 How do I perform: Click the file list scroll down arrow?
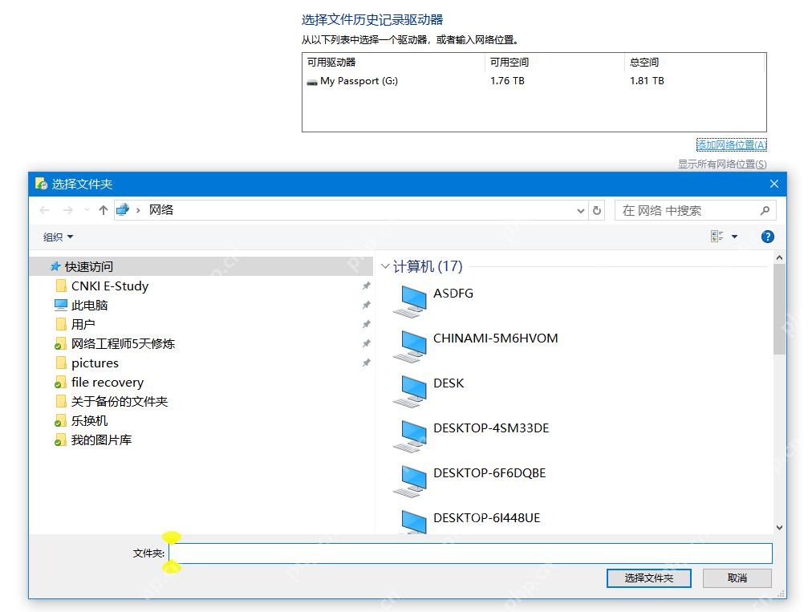click(x=779, y=528)
